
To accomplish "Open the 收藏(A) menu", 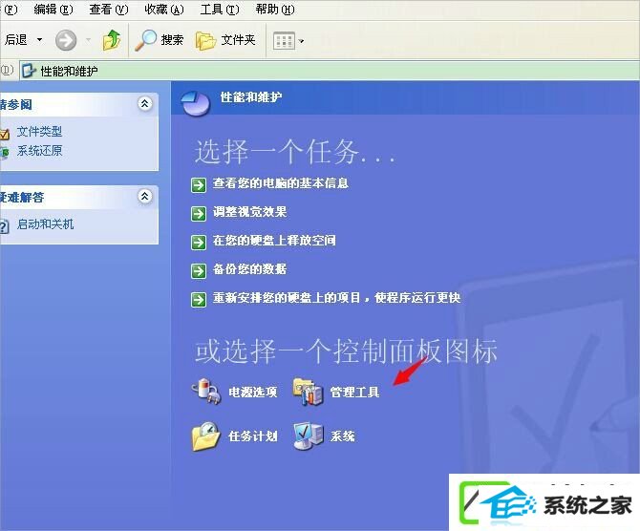I will (x=164, y=9).
